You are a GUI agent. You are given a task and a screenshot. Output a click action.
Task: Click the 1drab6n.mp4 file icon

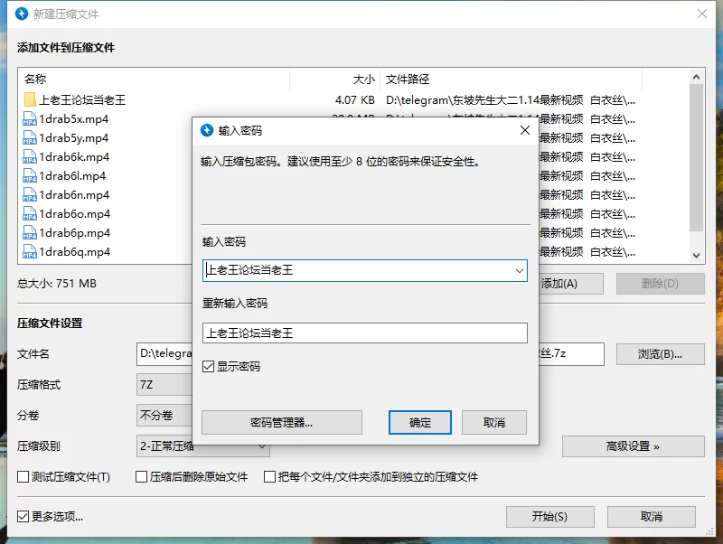[x=30, y=195]
